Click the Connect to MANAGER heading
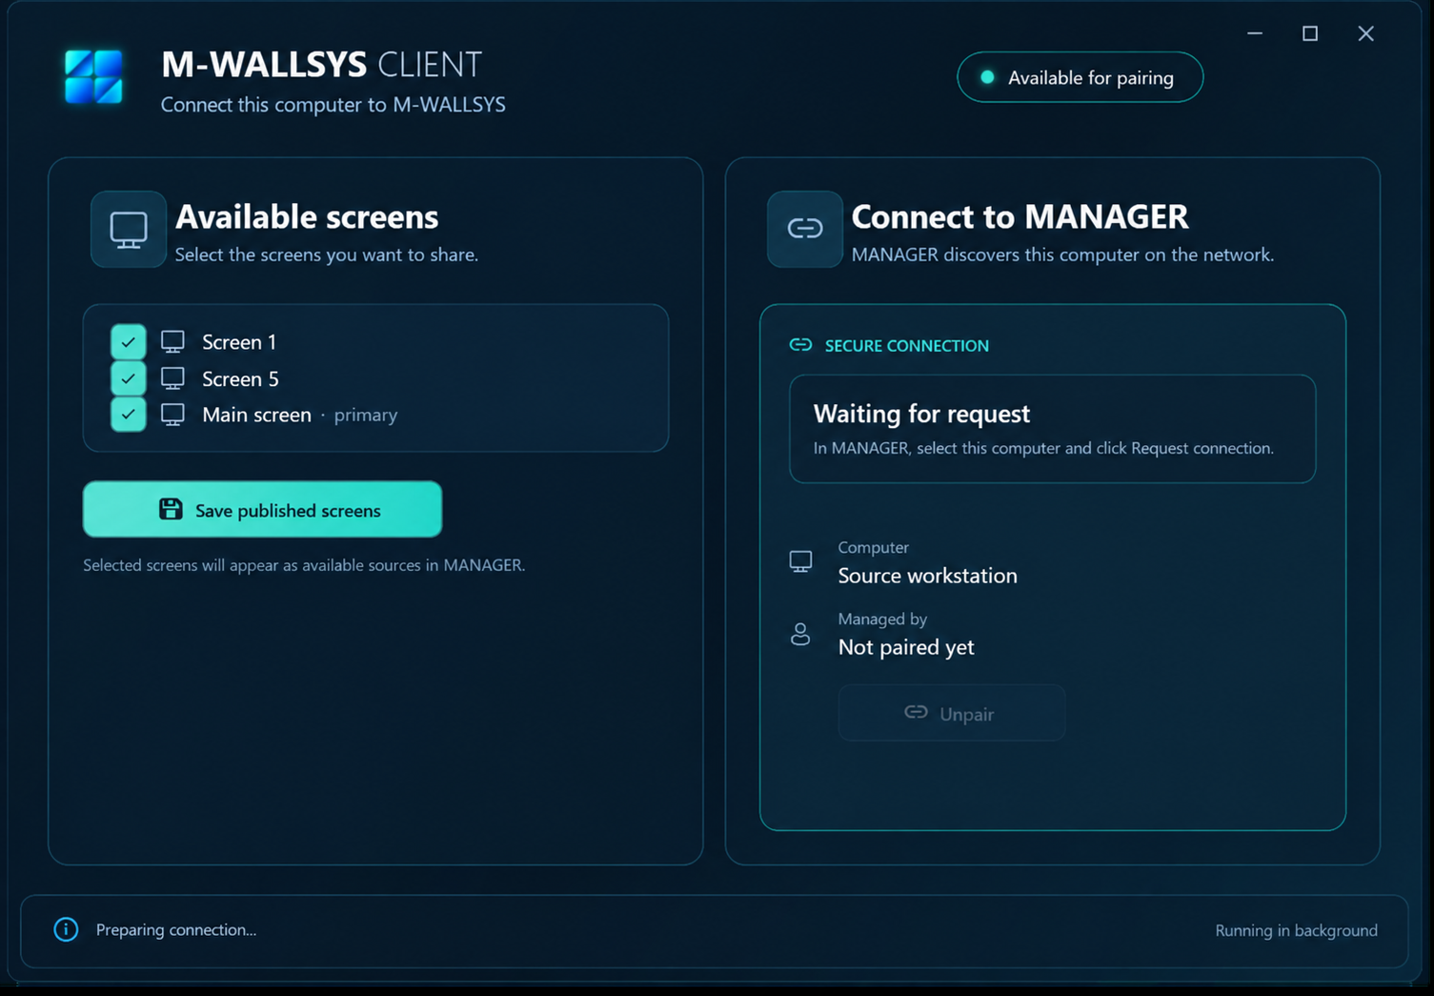This screenshot has height=996, width=1434. pyautogui.click(x=1020, y=216)
